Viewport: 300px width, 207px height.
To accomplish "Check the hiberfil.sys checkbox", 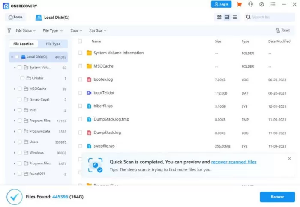I will click(x=80, y=106).
